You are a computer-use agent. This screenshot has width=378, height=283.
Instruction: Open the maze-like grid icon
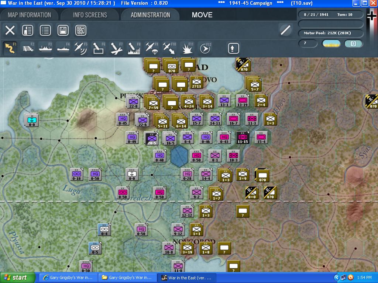click(x=81, y=30)
